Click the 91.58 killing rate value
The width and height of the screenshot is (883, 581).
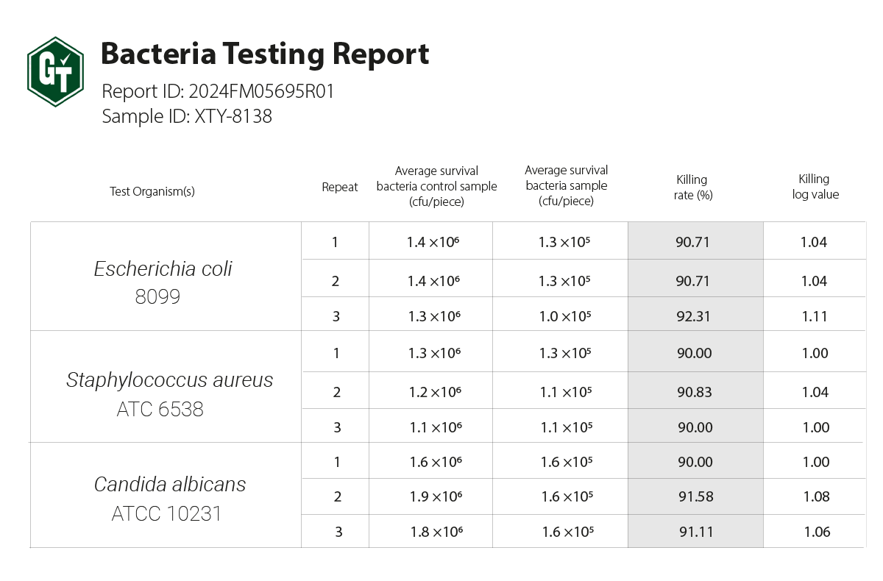click(x=695, y=496)
